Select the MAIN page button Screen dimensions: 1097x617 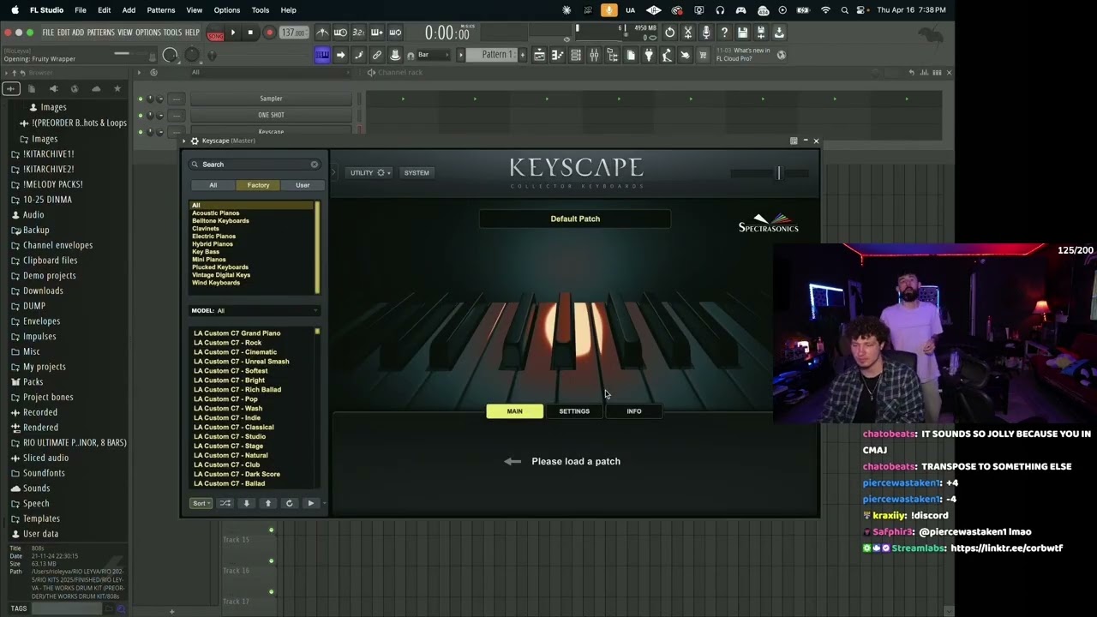(514, 411)
